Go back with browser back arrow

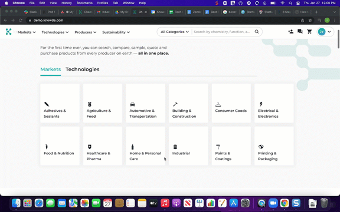point(5,20)
